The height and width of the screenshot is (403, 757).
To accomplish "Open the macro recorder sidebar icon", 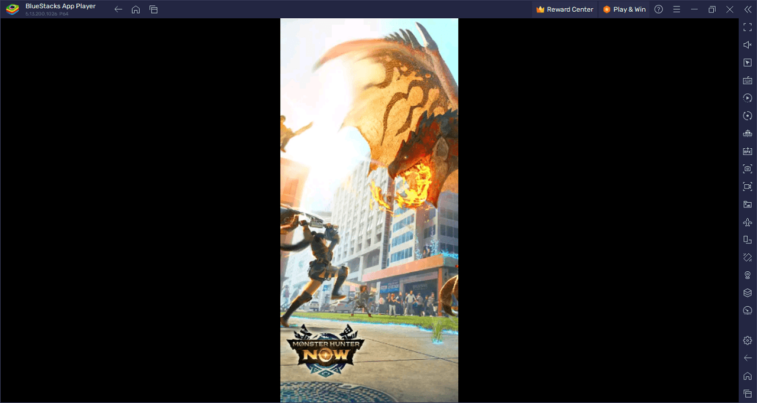I will (x=748, y=98).
